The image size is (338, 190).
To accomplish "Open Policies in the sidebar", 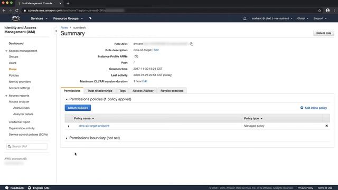I will click(14, 75).
